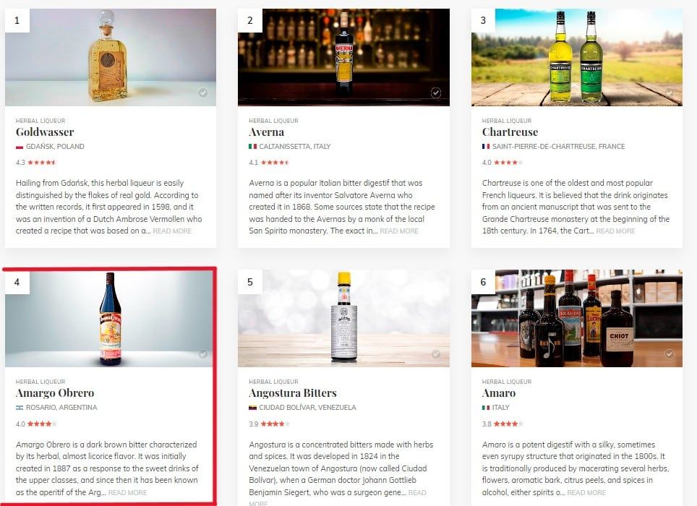Open the Amargo Obrero title link

coord(55,393)
